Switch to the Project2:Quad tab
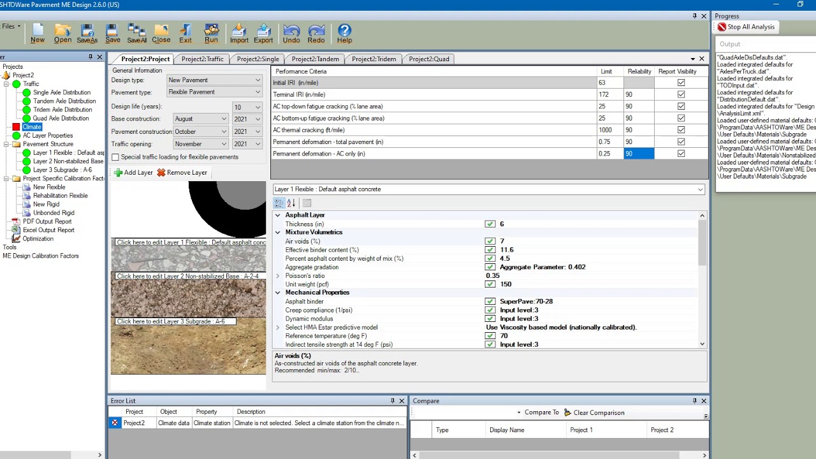816x459 pixels. pyautogui.click(x=429, y=59)
